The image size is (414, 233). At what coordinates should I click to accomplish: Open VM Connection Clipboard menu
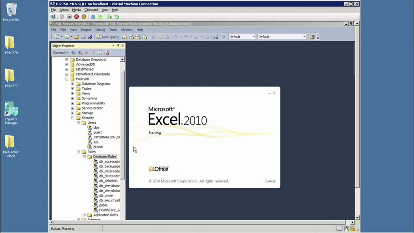(x=91, y=10)
